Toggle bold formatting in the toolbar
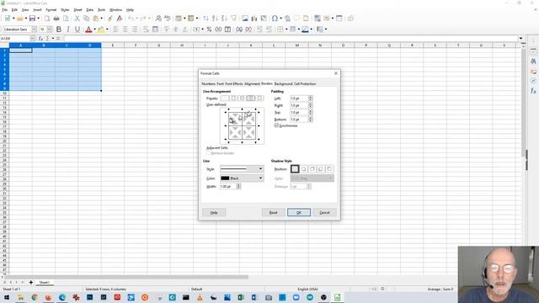 pyautogui.click(x=59, y=29)
